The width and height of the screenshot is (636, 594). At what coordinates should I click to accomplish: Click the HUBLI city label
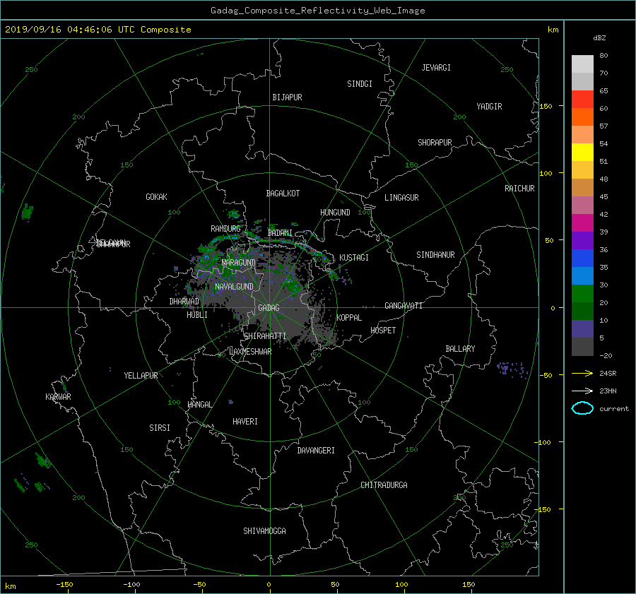(196, 315)
